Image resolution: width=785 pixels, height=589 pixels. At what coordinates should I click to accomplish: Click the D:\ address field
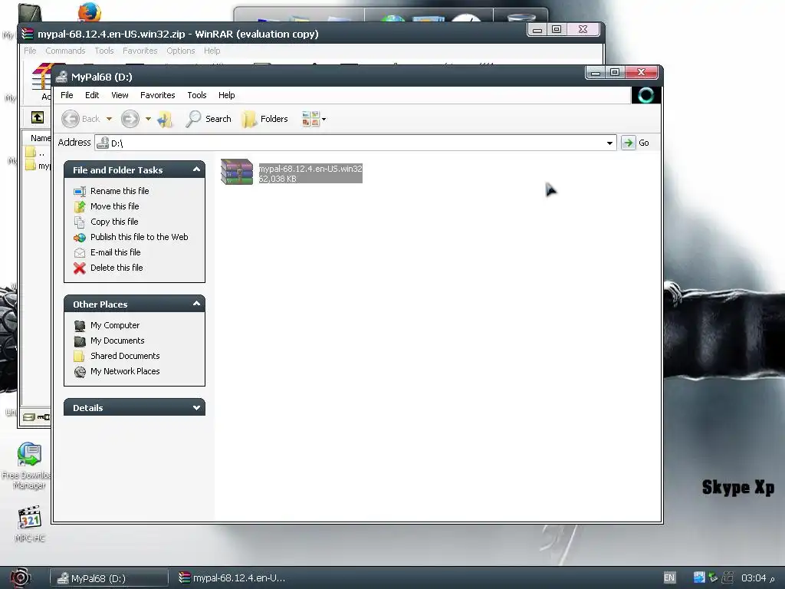356,143
